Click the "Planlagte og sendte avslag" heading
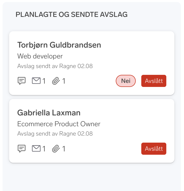Image resolution: width=184 pixels, height=191 pixels. click(x=72, y=15)
